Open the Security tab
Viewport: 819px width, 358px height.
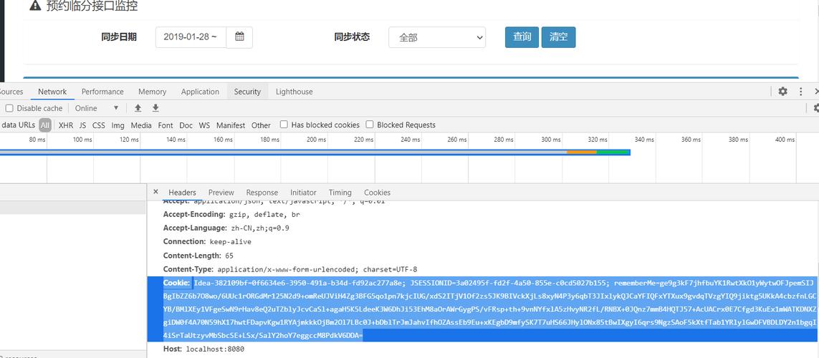point(247,92)
